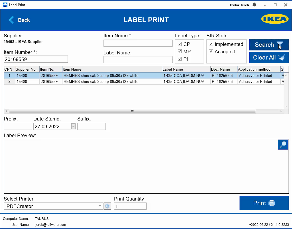Sort by Item Name column header

(x=112, y=69)
